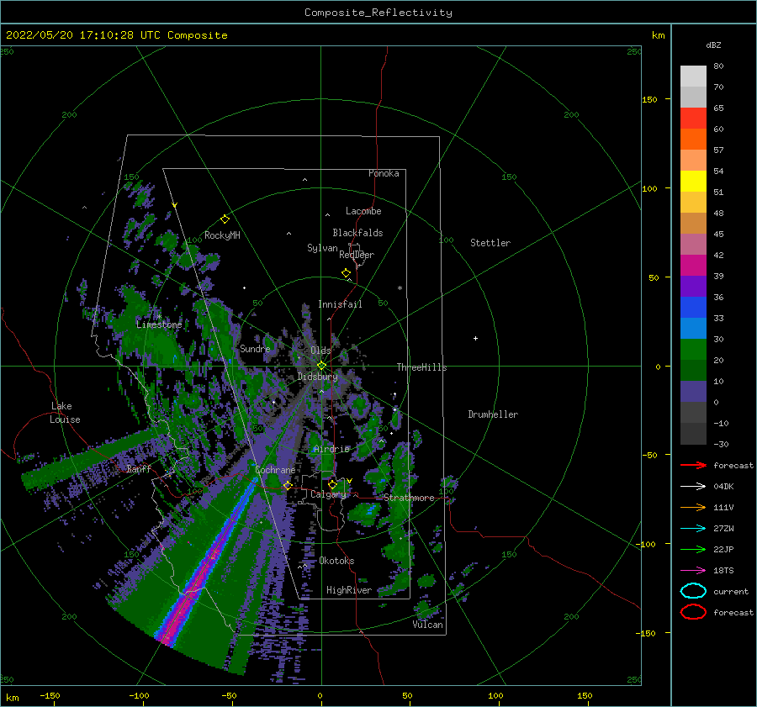Screen dimensions: 757x707
Task: Pick the purple swatch in dBZ legend
Action: [693, 286]
